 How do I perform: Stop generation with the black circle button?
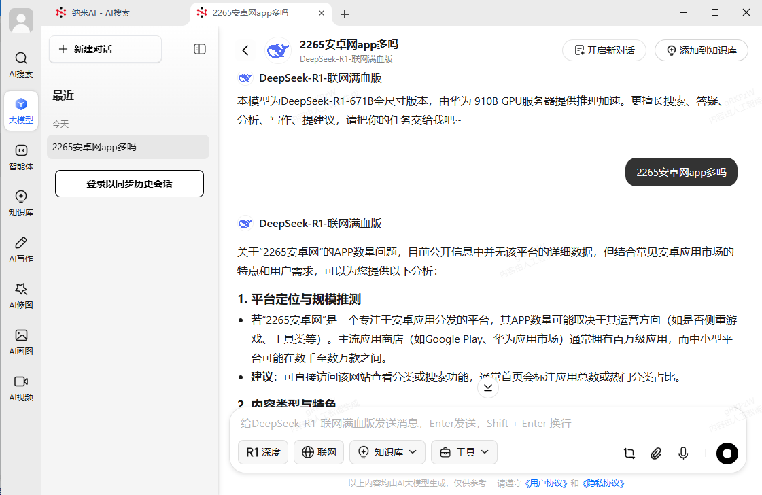[727, 454]
